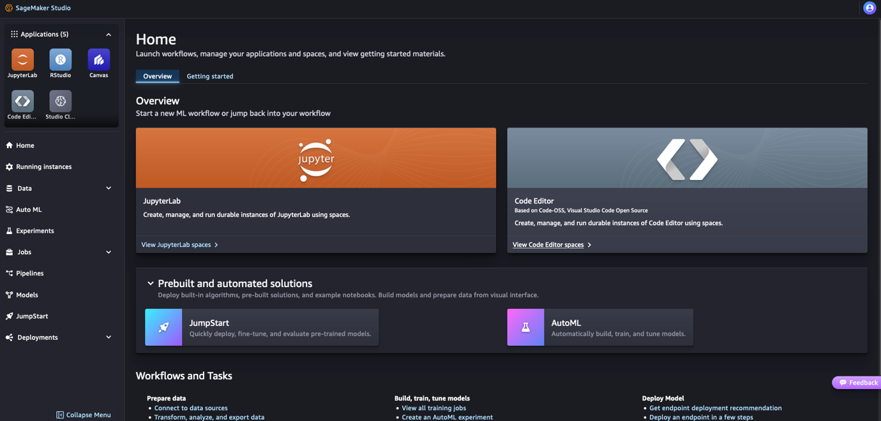The image size is (881, 421).
Task: Launch the JupyterLab application icon
Action: pyautogui.click(x=22, y=60)
